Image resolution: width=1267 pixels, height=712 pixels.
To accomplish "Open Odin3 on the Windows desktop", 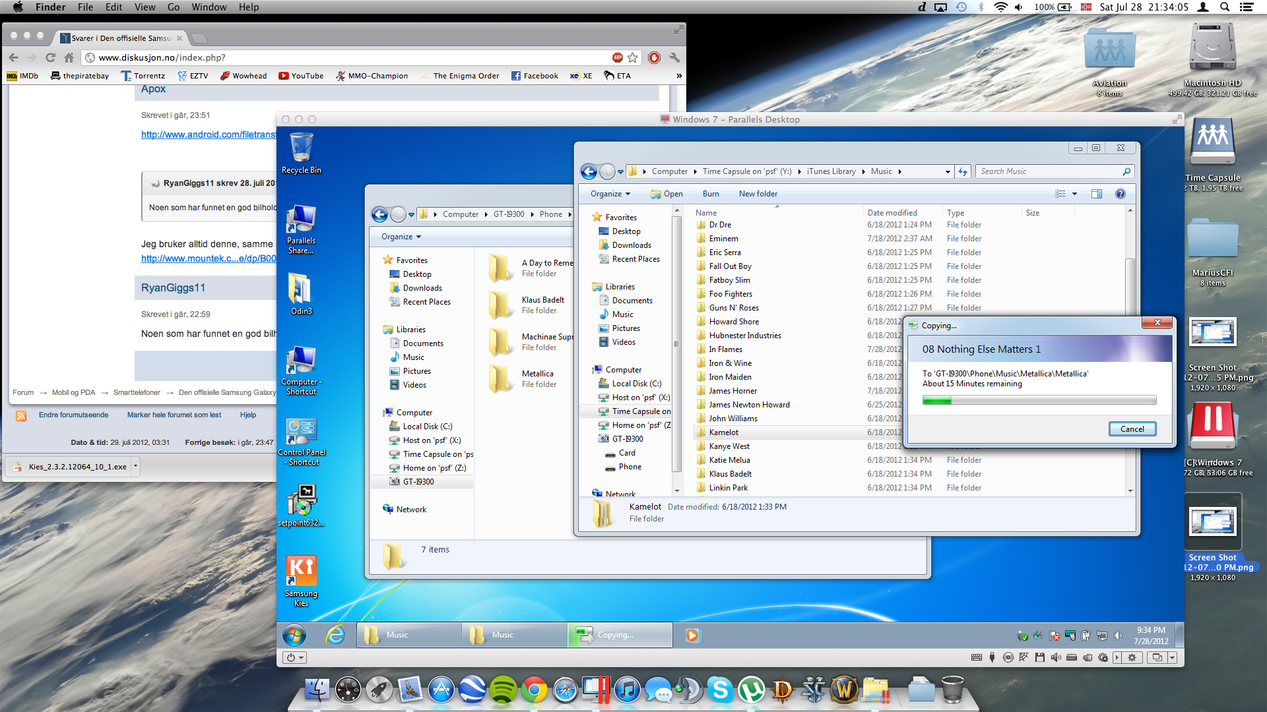I will tap(302, 294).
